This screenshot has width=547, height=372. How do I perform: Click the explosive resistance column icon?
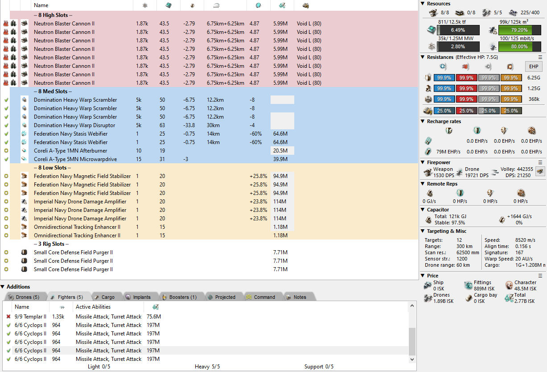point(510,67)
